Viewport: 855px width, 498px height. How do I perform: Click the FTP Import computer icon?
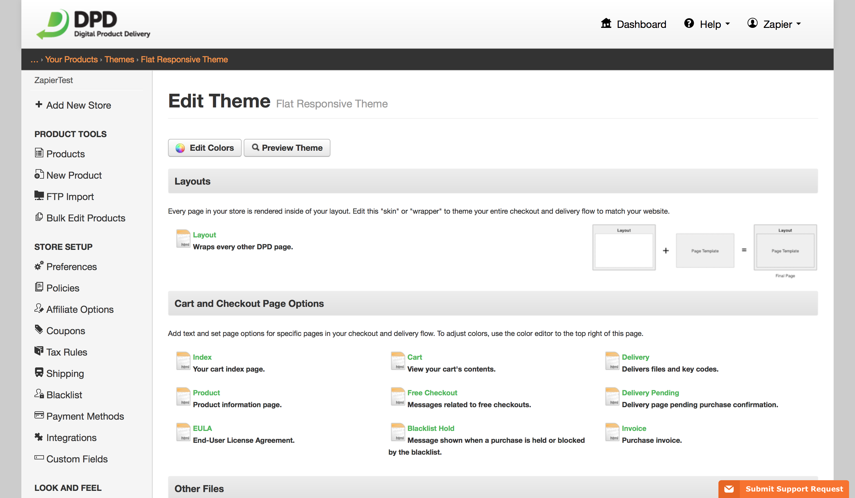39,196
